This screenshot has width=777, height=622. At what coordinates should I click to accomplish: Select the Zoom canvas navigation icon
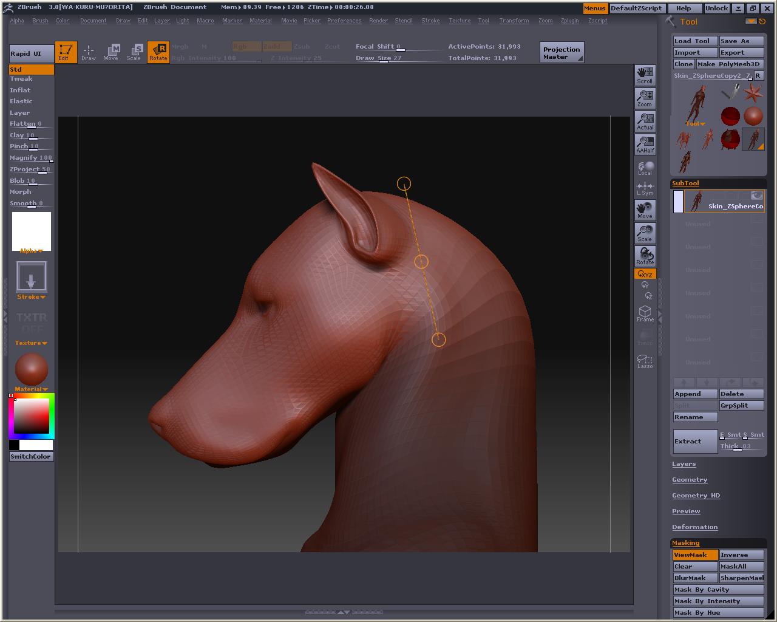[645, 98]
